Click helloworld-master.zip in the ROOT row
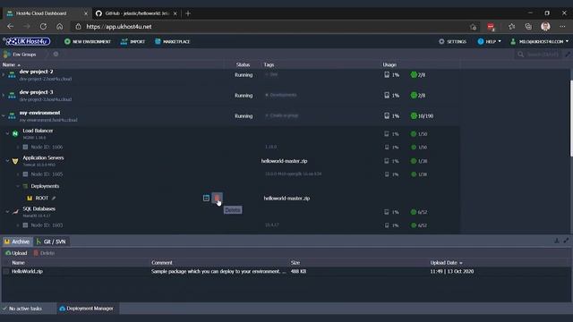 coord(286,199)
